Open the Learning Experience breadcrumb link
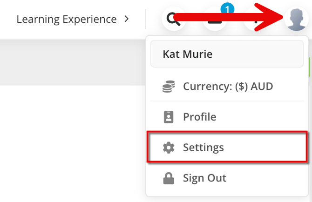312x202 pixels. (x=66, y=20)
